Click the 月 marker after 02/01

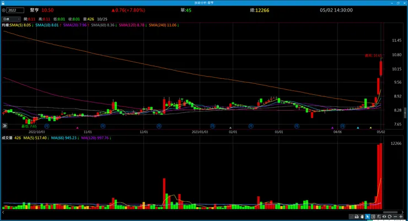(x=251, y=126)
